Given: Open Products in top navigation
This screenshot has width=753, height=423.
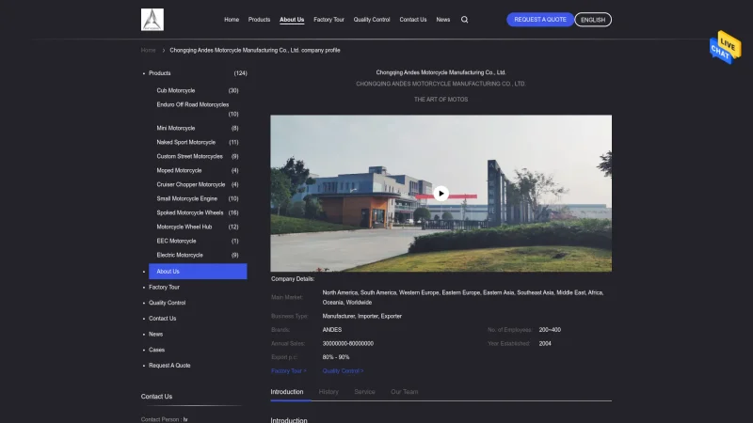Looking at the screenshot, I should click(259, 20).
